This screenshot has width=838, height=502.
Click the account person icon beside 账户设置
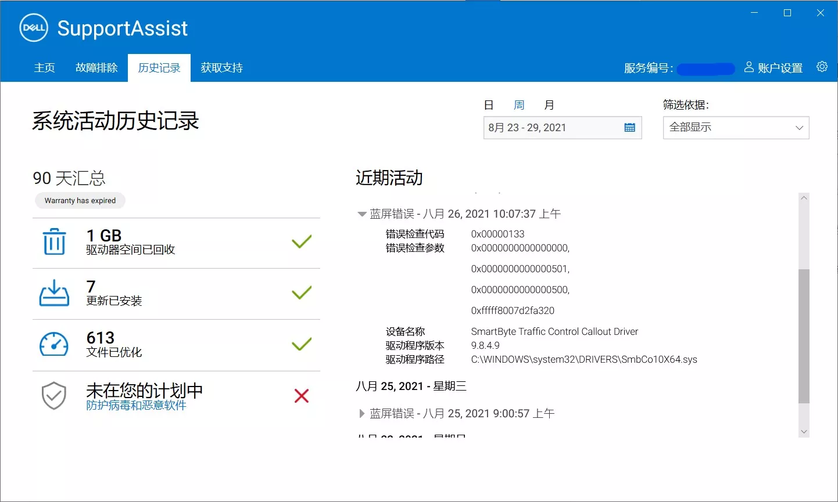(749, 67)
